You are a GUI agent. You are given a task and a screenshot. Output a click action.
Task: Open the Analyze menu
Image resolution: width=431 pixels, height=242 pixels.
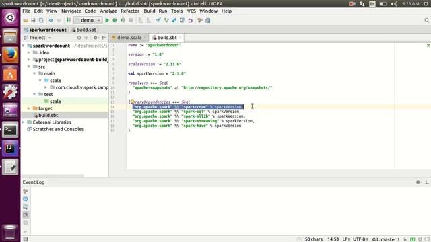coord(108,11)
